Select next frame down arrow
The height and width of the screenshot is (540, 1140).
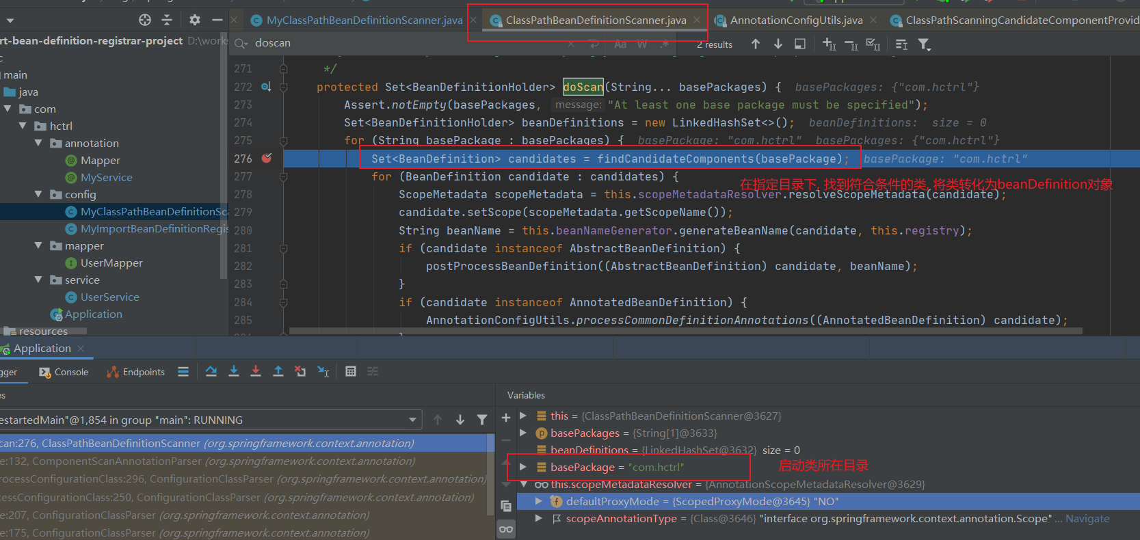click(460, 420)
